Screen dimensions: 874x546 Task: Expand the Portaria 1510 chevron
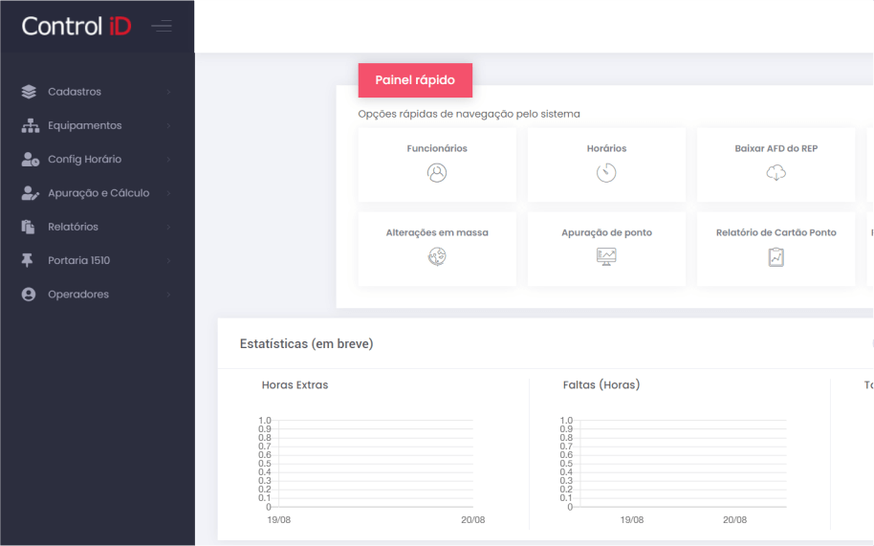[168, 261]
